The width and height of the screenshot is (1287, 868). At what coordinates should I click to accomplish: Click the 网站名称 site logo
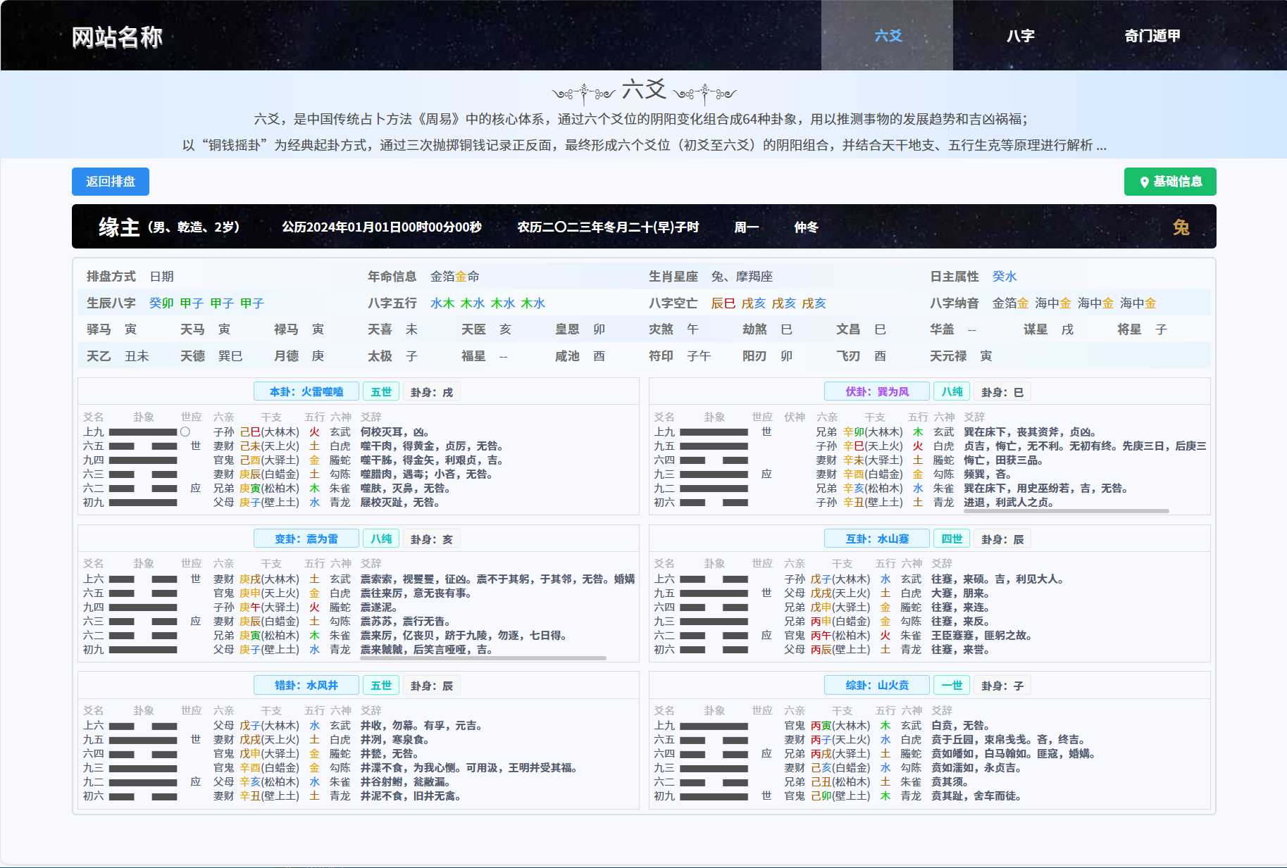coord(117,37)
